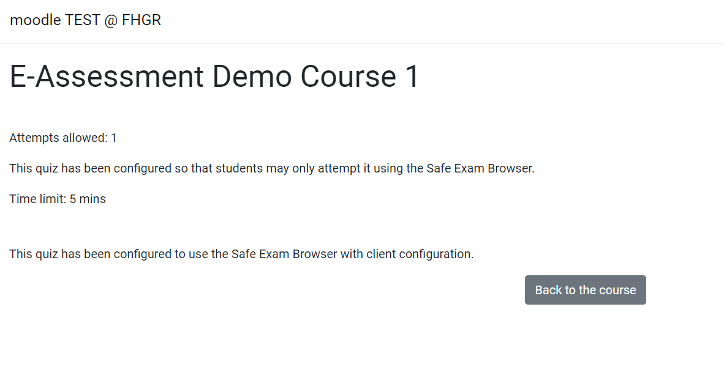Select the E-Assessment Demo Course 1 heading
The height and width of the screenshot is (367, 724).
pos(214,76)
